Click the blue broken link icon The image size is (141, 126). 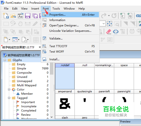click(116, 31)
